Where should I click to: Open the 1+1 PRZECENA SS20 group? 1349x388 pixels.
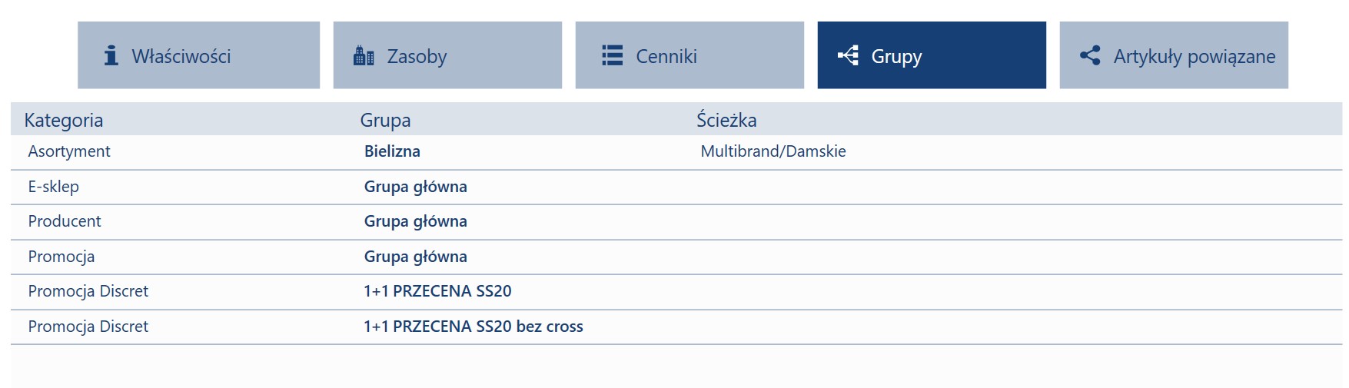437,291
